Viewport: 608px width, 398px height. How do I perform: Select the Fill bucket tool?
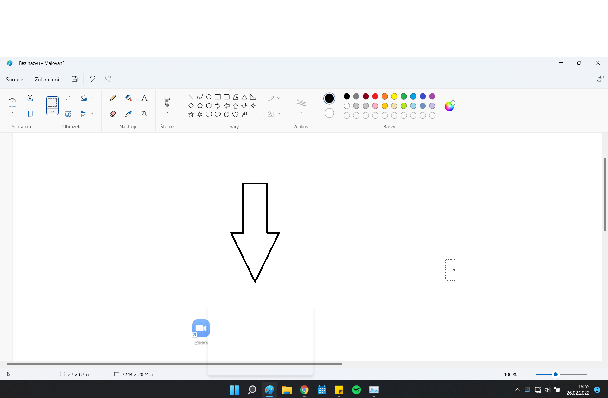pos(128,98)
